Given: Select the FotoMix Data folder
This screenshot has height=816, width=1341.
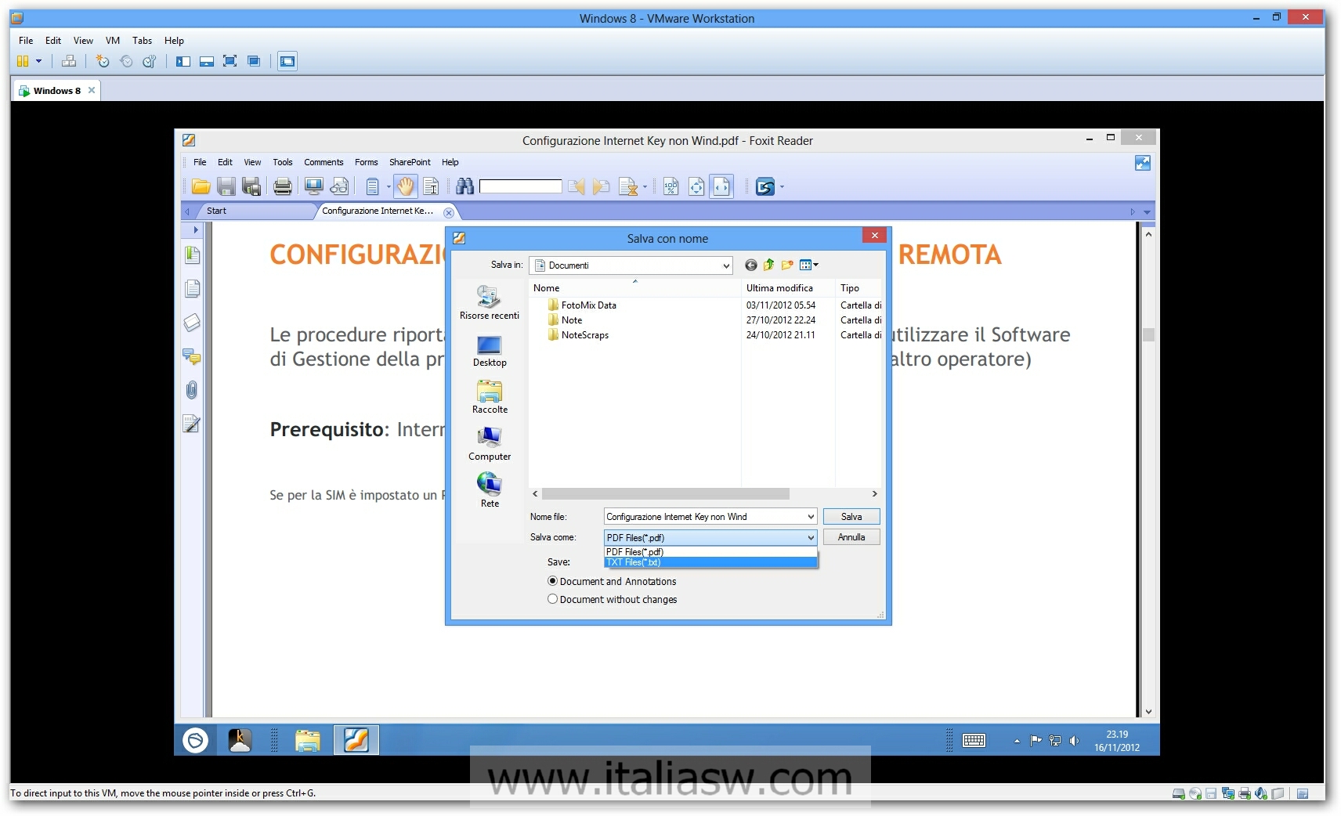Looking at the screenshot, I should pos(582,305).
